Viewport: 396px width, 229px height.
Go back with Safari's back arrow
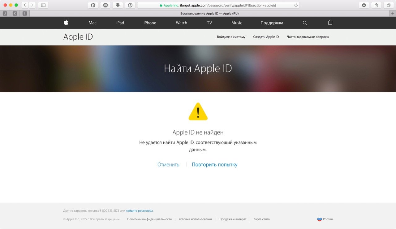pos(25,5)
